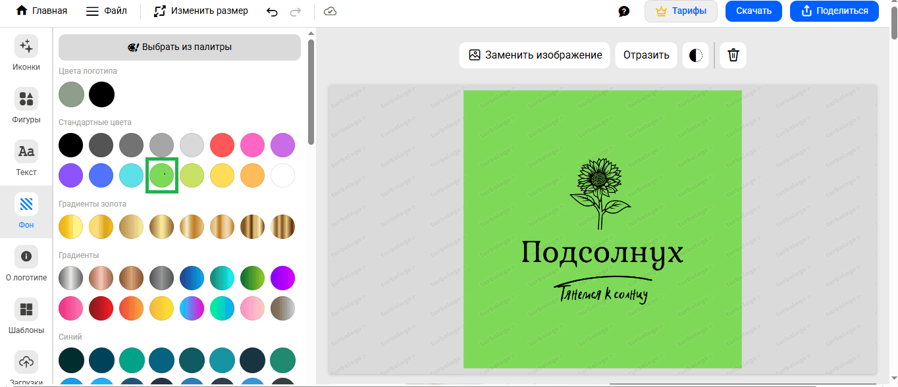Toggle the invert contrast half-circle icon
The width and height of the screenshot is (898, 387).
coord(696,55)
